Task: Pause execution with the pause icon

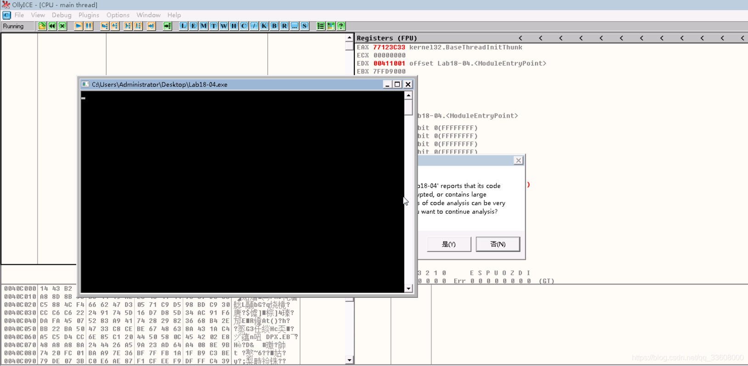Action: 89,26
